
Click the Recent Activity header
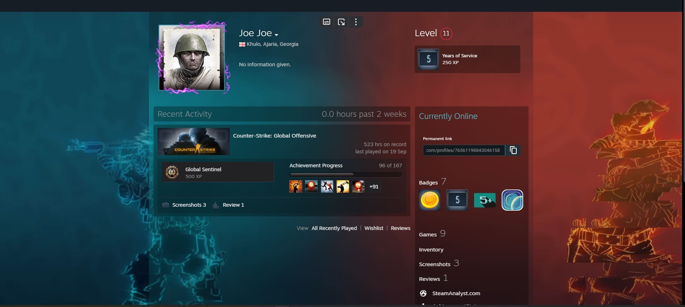click(184, 114)
